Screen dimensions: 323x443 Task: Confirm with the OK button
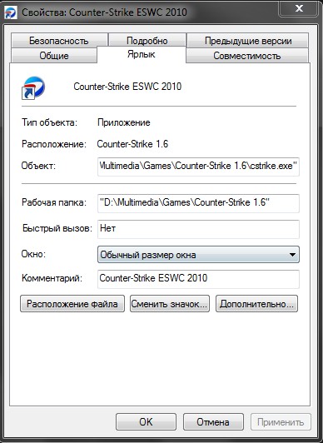146,422
